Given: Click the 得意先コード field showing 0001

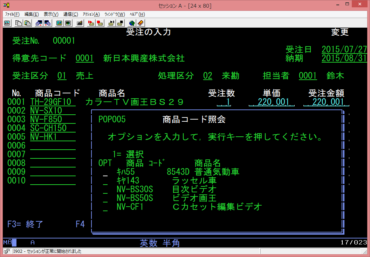Looking at the screenshot, I should pos(84,58).
